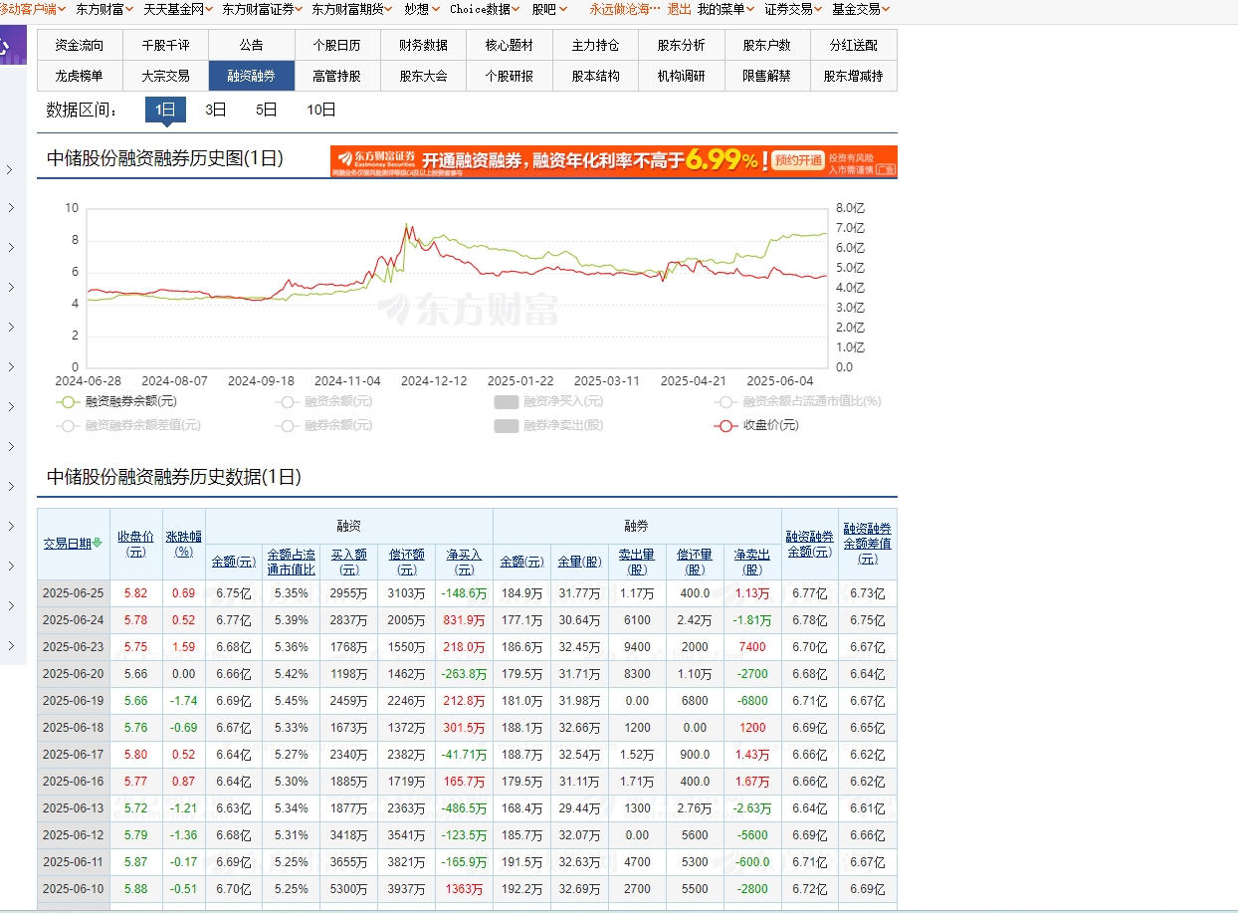Viewport: 1238px width, 913px height.
Task: Toggle the 融资余额(元) legend series
Action: (325, 401)
